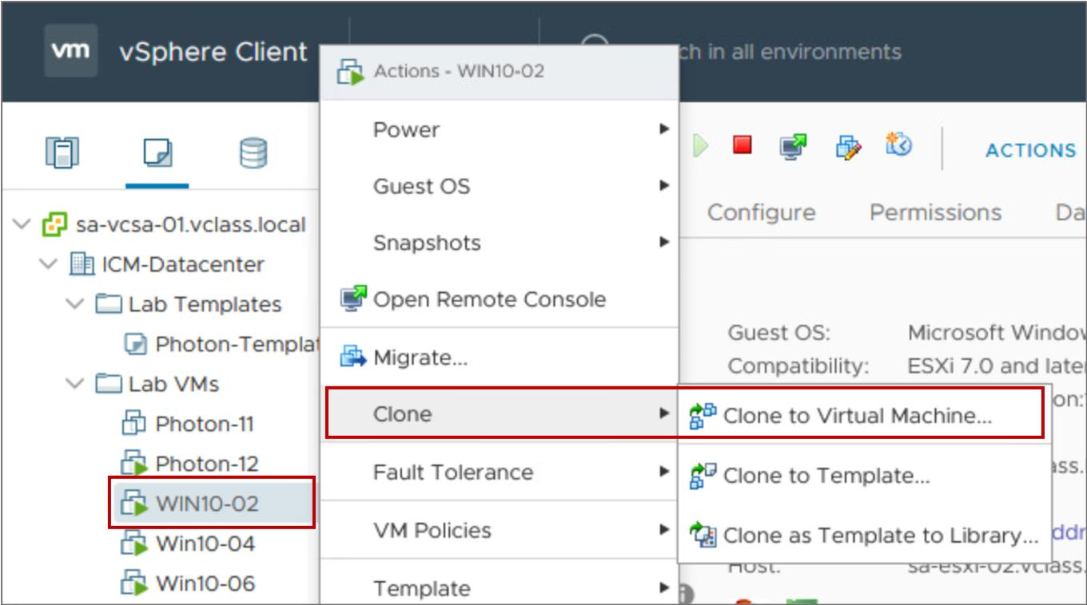Screen dimensions: 1087x605
Task: Select sa-vcsa-01.vclass.local in the tree
Action: pos(191,224)
